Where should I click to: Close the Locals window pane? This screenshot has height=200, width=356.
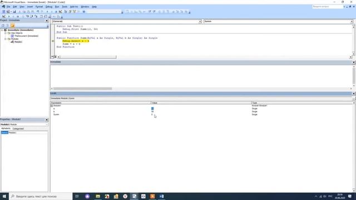point(354,93)
